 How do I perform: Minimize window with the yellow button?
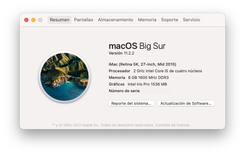tap(33, 20)
